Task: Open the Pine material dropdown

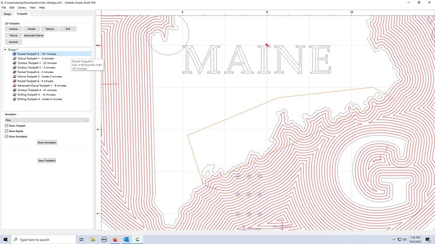Action: pos(47,120)
